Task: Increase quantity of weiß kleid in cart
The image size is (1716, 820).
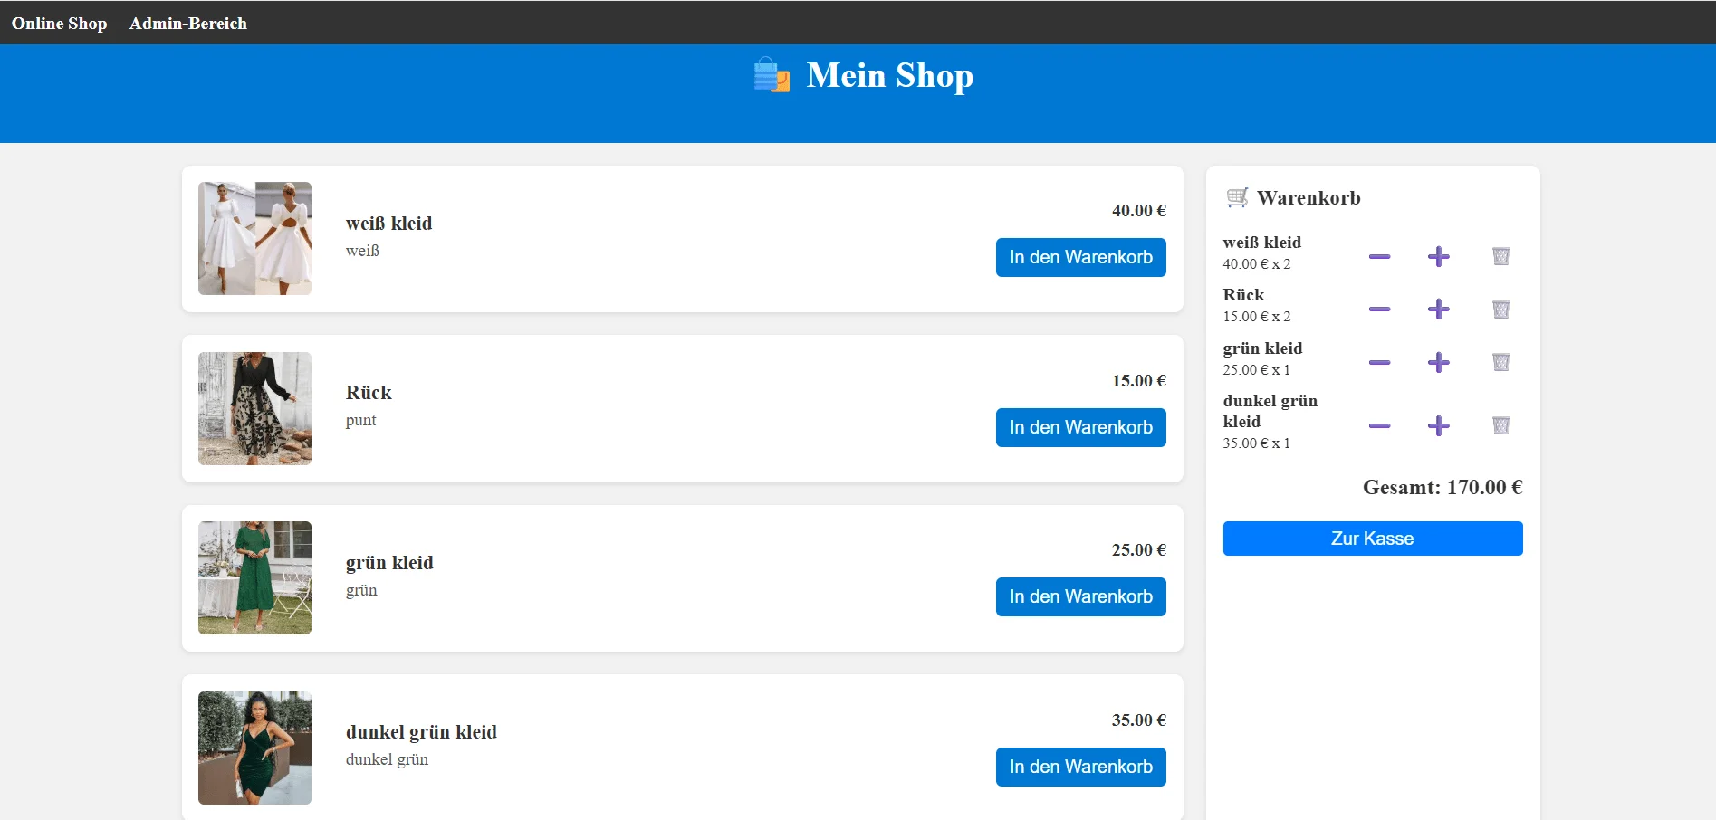Action: click(1438, 257)
